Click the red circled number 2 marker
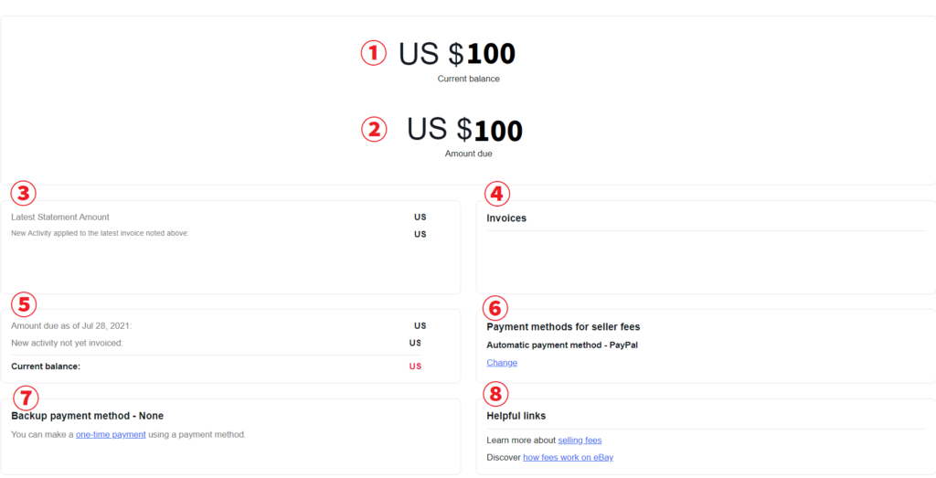936x478 pixels. point(374,130)
